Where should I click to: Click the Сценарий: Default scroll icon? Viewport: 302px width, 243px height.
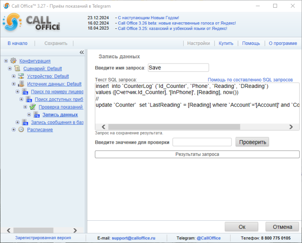17,68
